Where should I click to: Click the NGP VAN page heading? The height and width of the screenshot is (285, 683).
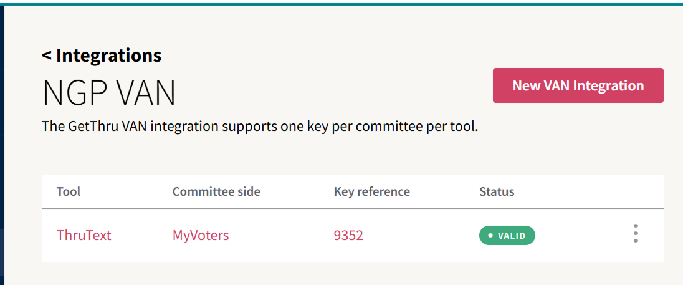tap(108, 94)
